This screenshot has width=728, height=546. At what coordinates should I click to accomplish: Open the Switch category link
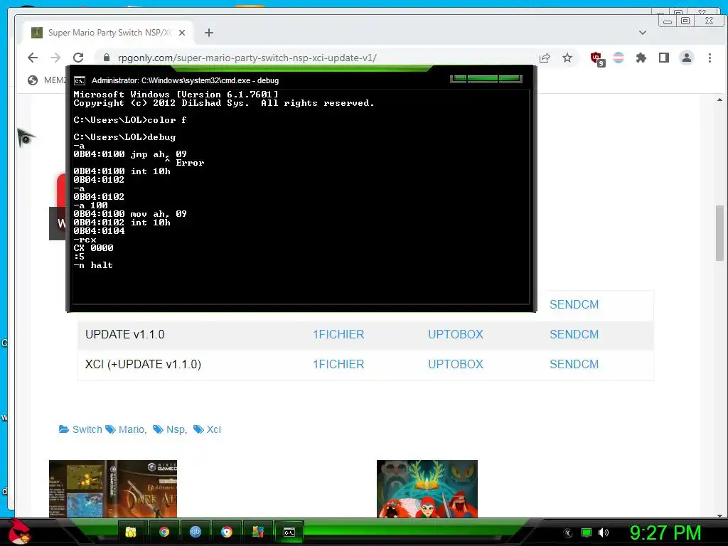[x=87, y=429]
